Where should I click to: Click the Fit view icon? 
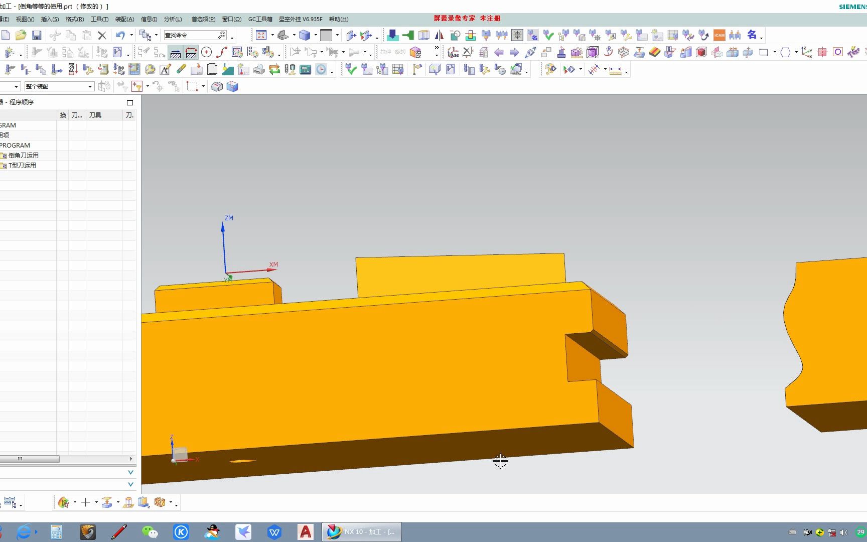pyautogui.click(x=261, y=35)
